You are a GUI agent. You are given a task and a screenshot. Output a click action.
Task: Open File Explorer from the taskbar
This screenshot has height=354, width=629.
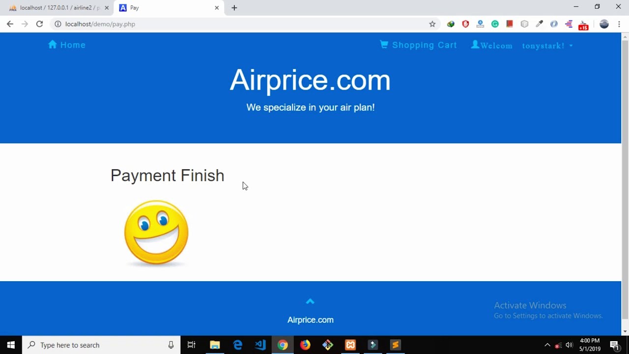215,345
